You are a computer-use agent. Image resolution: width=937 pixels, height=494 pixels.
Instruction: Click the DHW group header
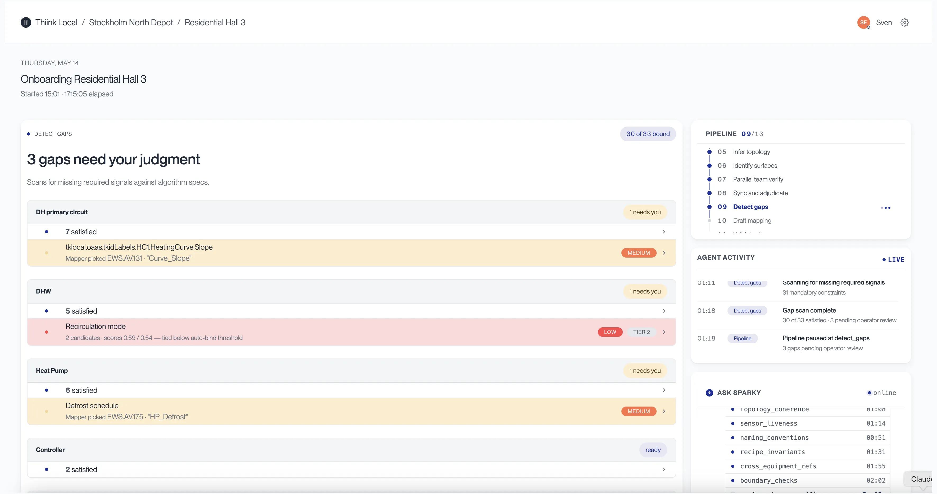(x=351, y=291)
